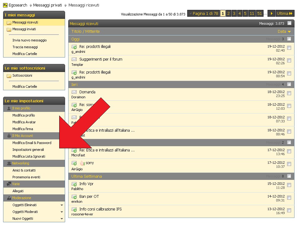
Task: Tick the select-all checkbox in Messaggi ricevuti header
Action: click(289, 23)
